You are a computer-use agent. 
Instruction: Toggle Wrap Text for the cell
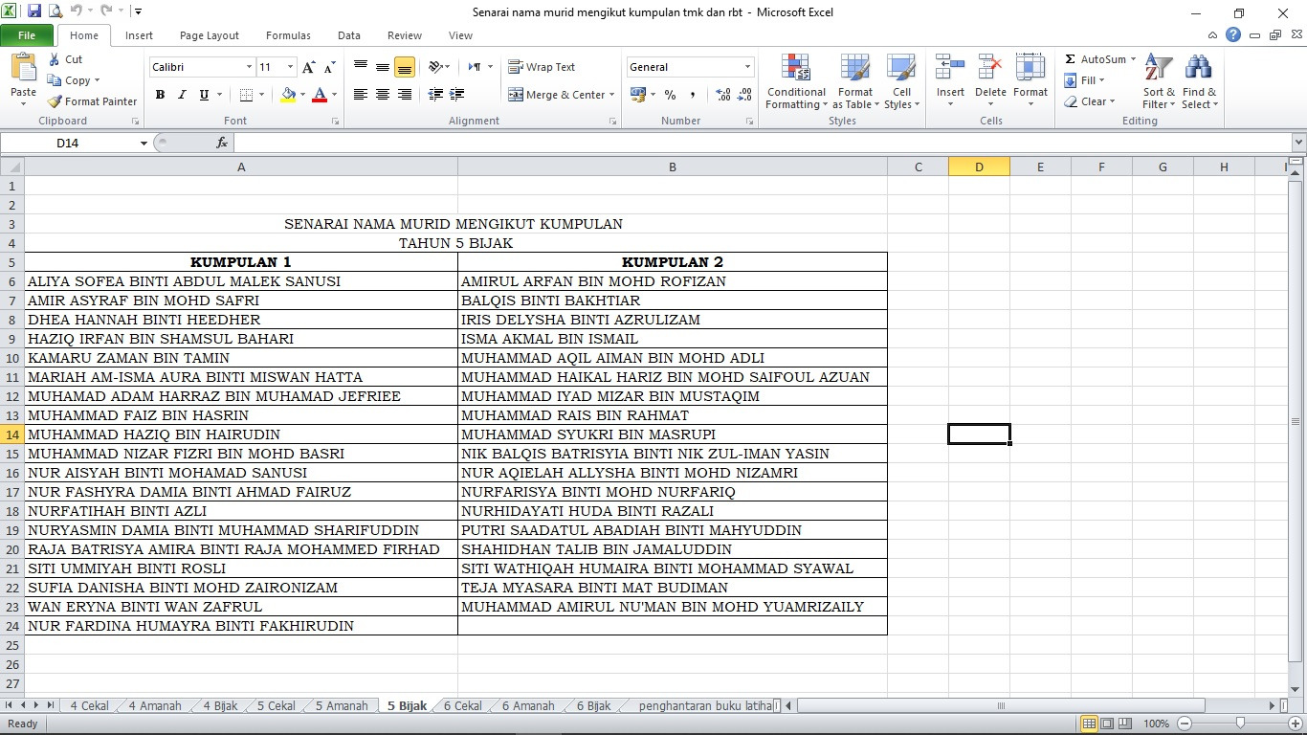pyautogui.click(x=543, y=67)
